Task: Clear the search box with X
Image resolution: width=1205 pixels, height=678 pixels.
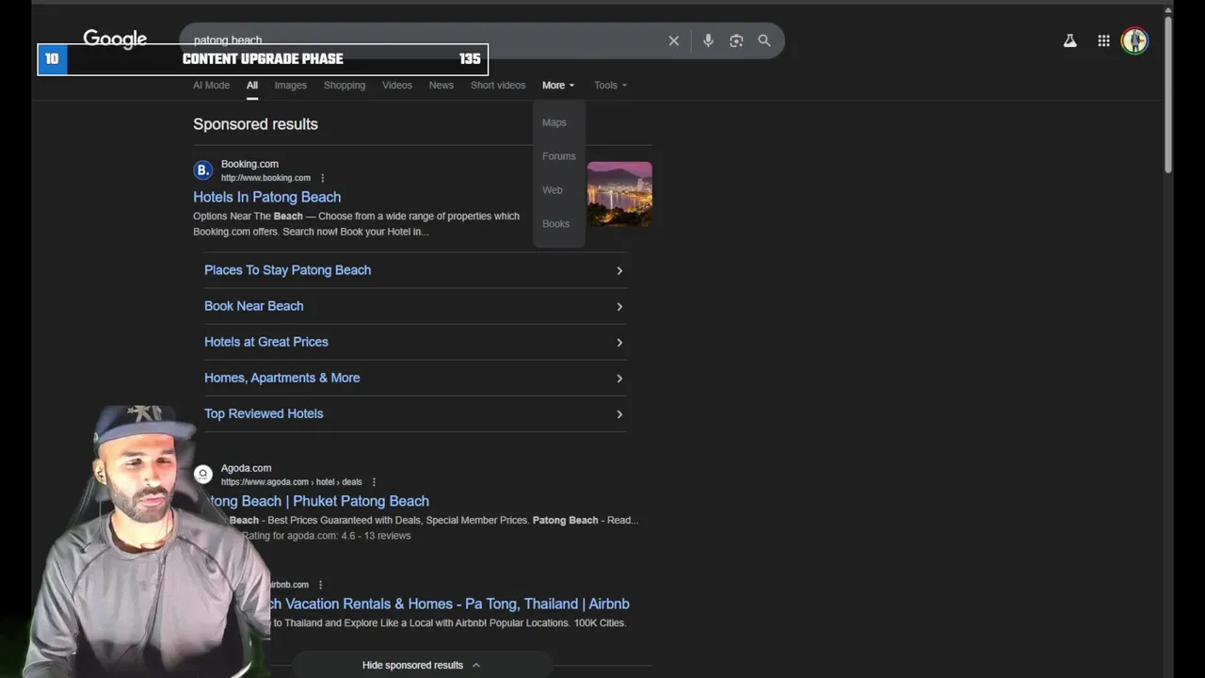Action: click(x=674, y=40)
